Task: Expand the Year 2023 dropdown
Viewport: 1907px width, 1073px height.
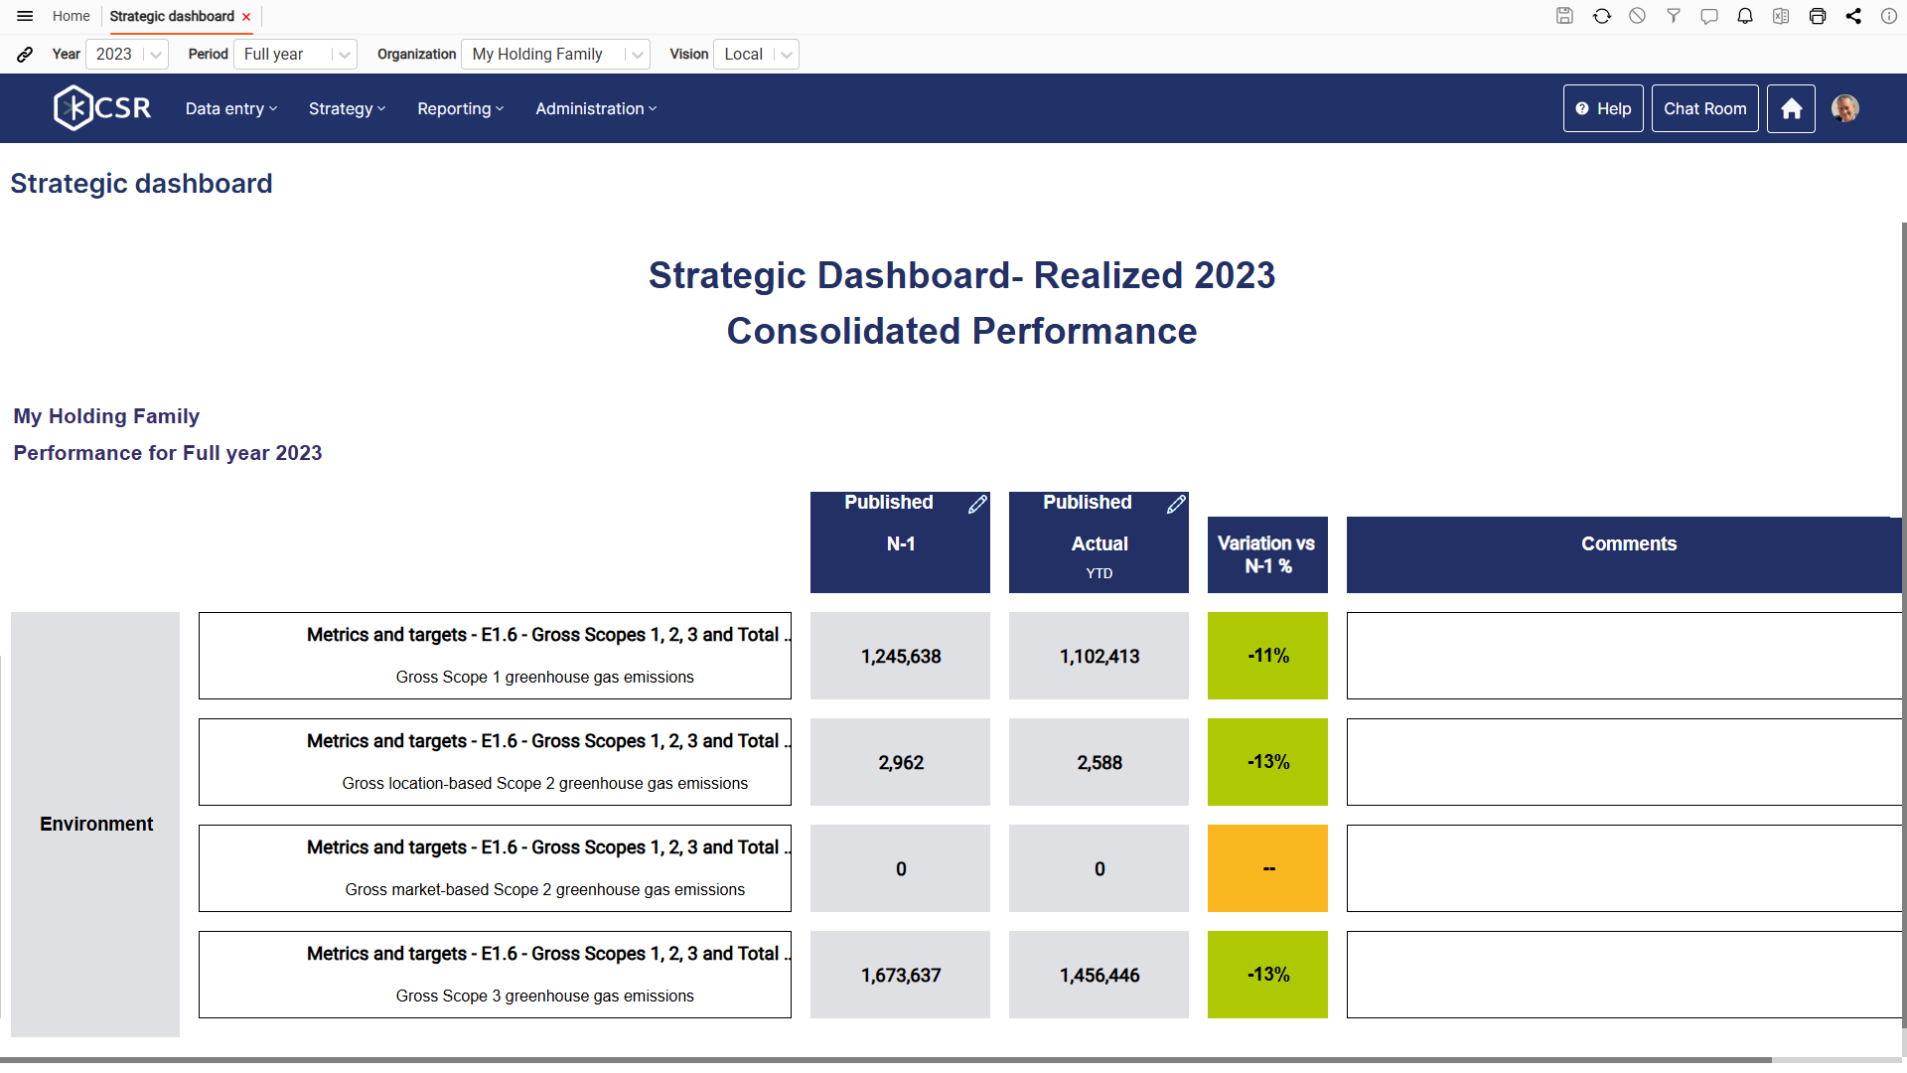Action: (155, 55)
